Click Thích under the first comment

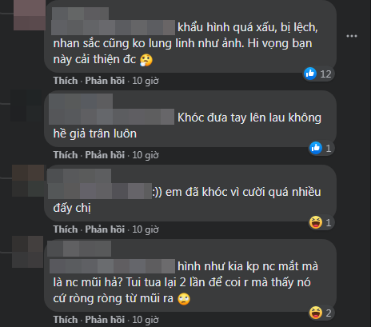[66, 81]
